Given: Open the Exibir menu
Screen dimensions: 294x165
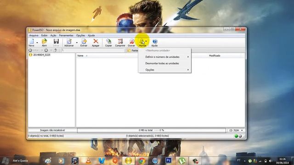Looking at the screenshot, I should [x=45, y=35].
